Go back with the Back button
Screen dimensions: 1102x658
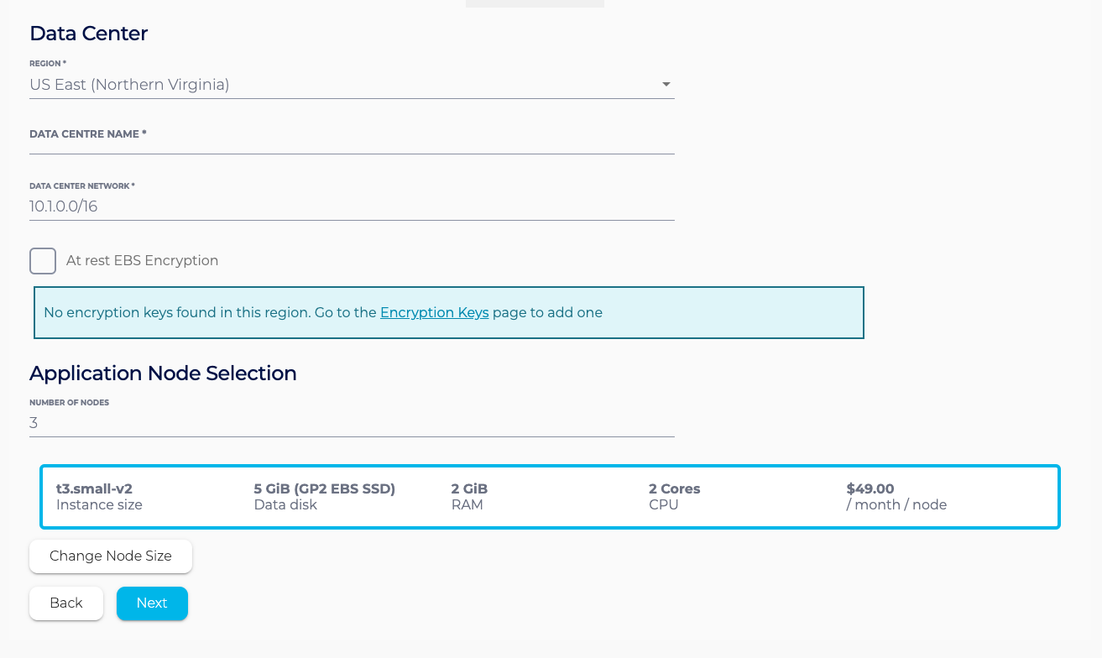coord(66,603)
